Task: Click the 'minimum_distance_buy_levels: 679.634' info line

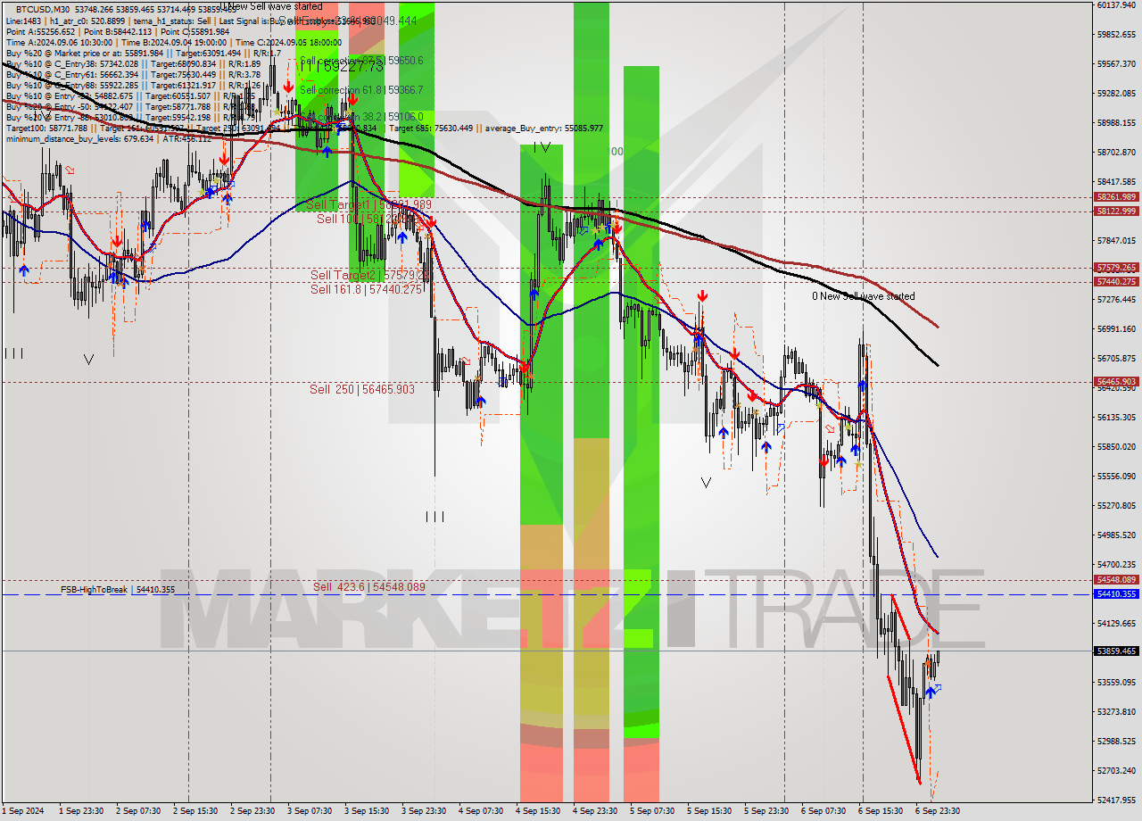Action: [79, 138]
